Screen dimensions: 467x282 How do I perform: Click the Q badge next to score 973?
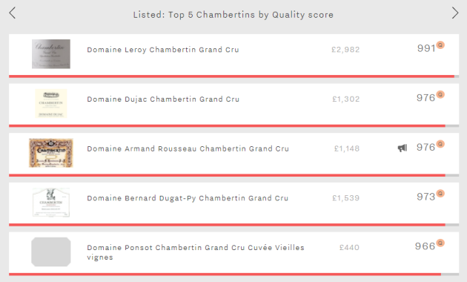440,194
